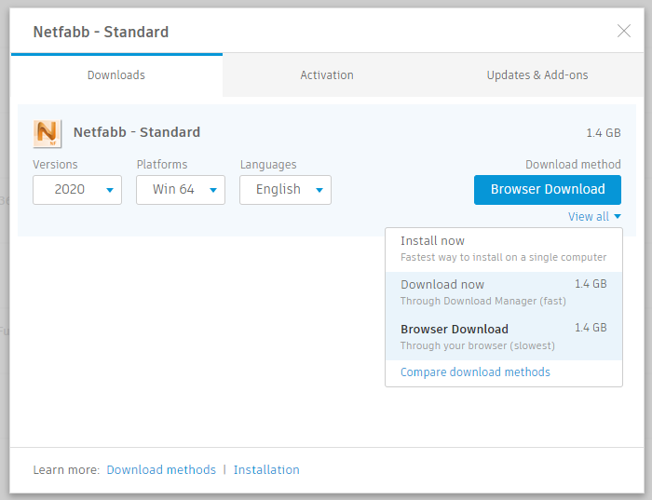Screen dimensions: 652x500
Task: Follow the Installation link in footer
Action: tap(266, 469)
